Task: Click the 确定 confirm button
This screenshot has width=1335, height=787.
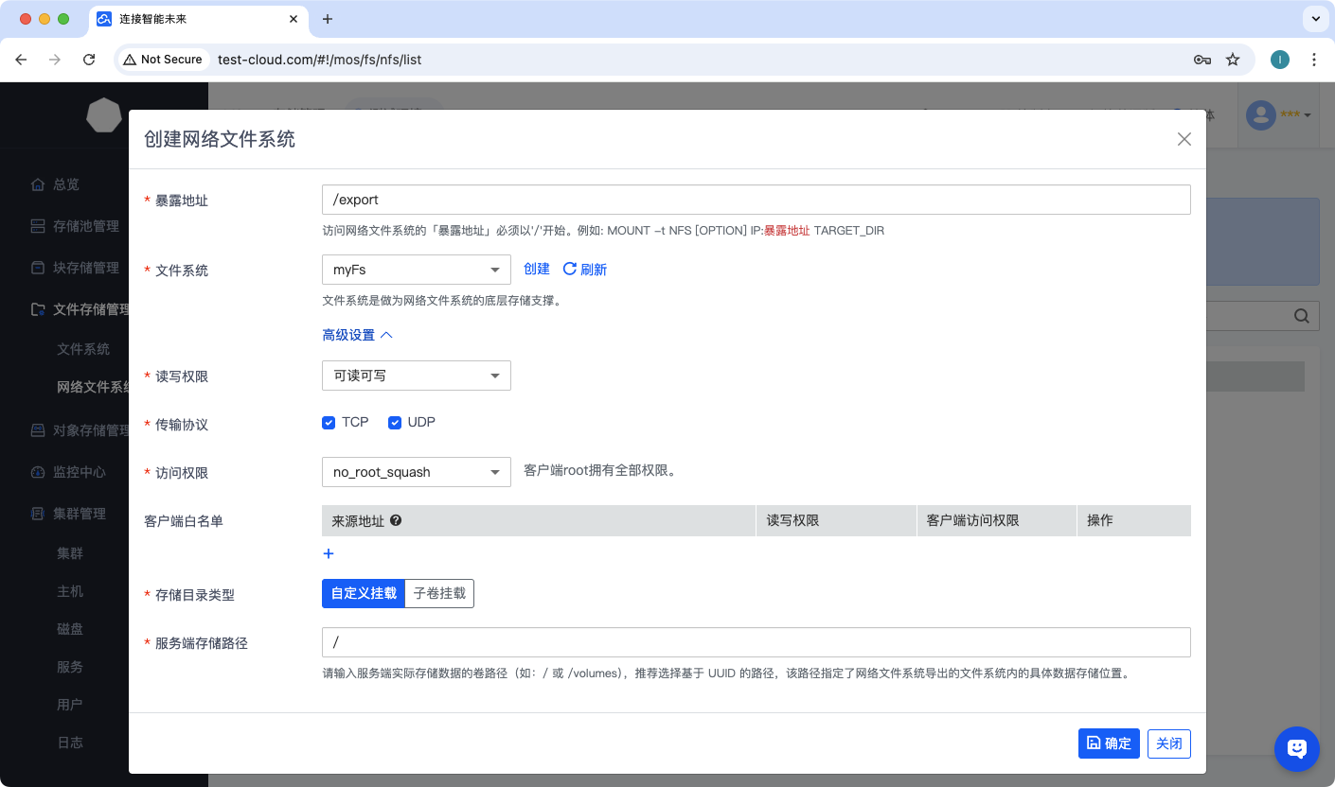Action: [1108, 743]
